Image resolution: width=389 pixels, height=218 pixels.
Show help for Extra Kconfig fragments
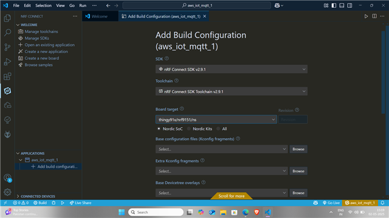coord(202,160)
